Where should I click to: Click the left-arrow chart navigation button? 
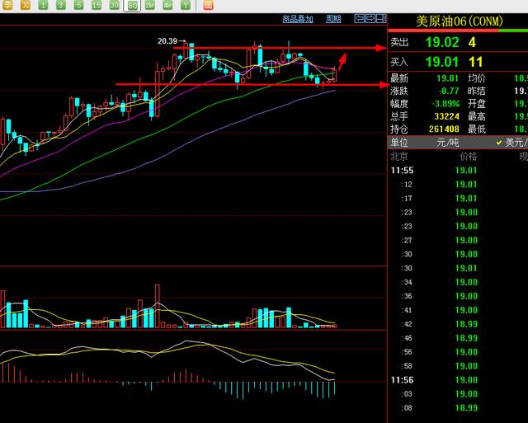pos(359,18)
